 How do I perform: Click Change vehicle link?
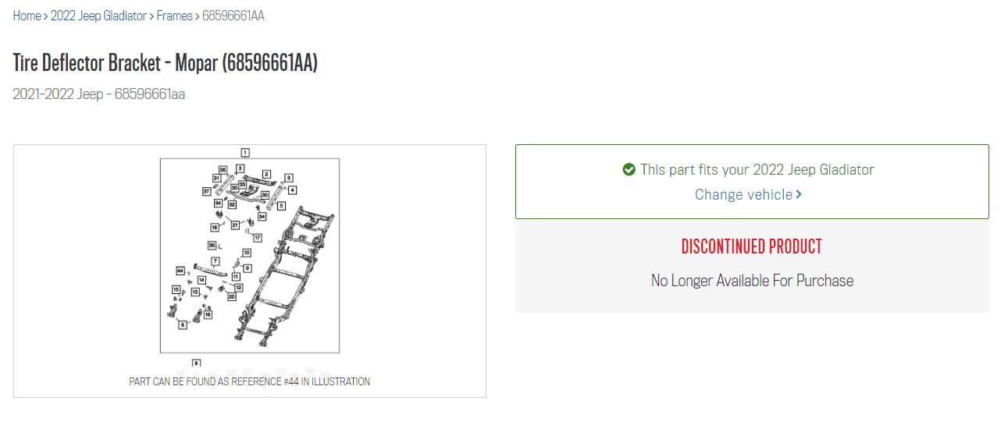tap(744, 194)
